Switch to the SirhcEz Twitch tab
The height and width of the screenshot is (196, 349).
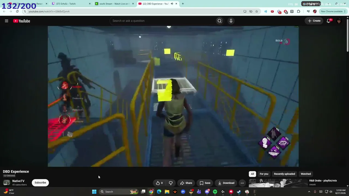[x=71, y=4]
